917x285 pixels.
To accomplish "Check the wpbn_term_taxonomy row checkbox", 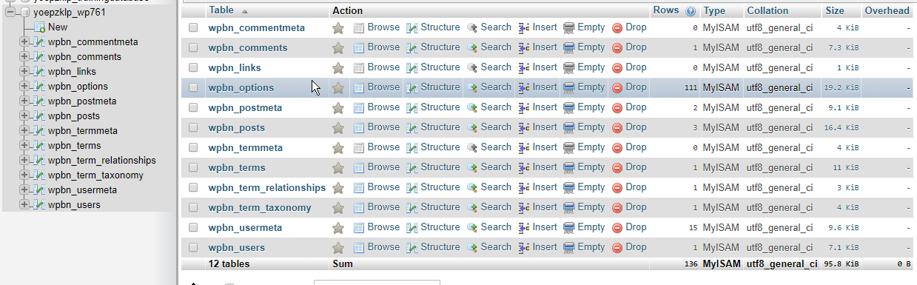I will coord(193,207).
